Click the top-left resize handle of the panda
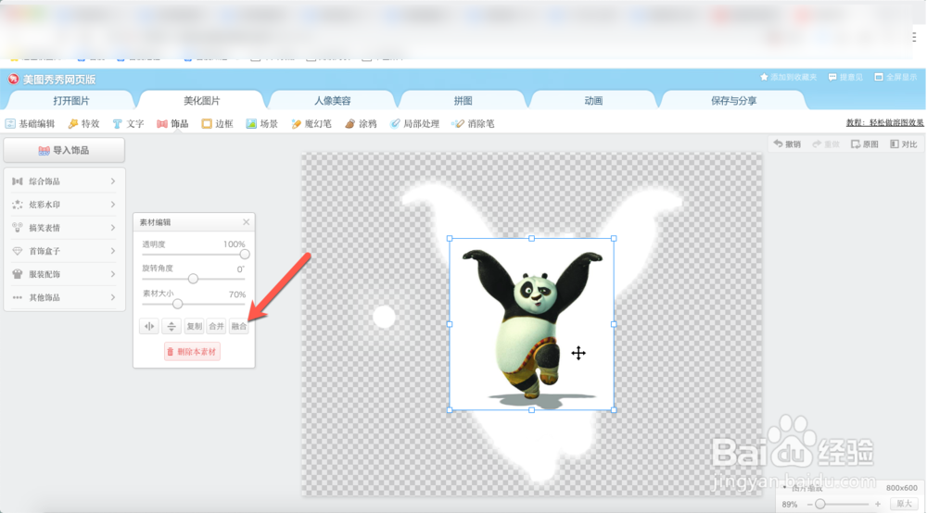Screen dimensions: 927x513 coord(450,239)
